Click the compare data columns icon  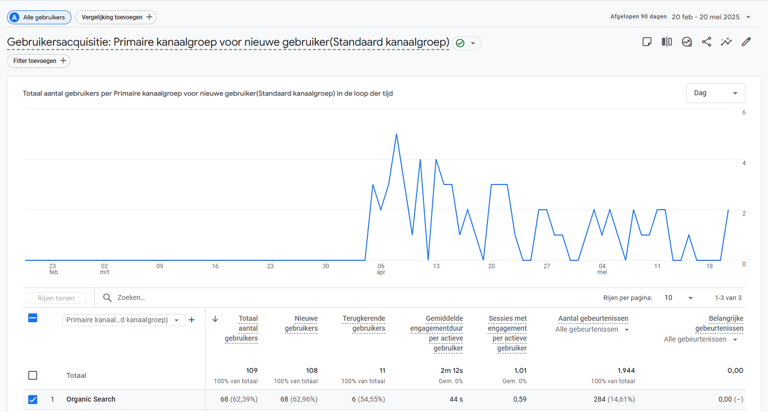click(x=667, y=42)
